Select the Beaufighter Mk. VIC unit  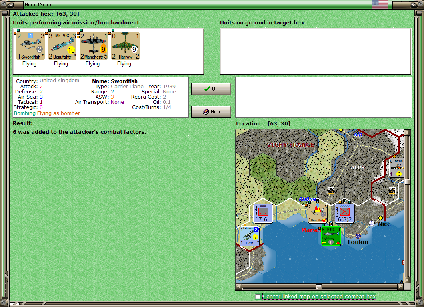(62, 46)
